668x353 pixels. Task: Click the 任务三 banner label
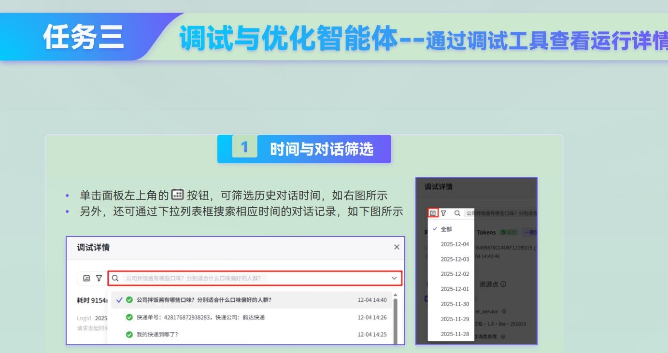point(83,38)
